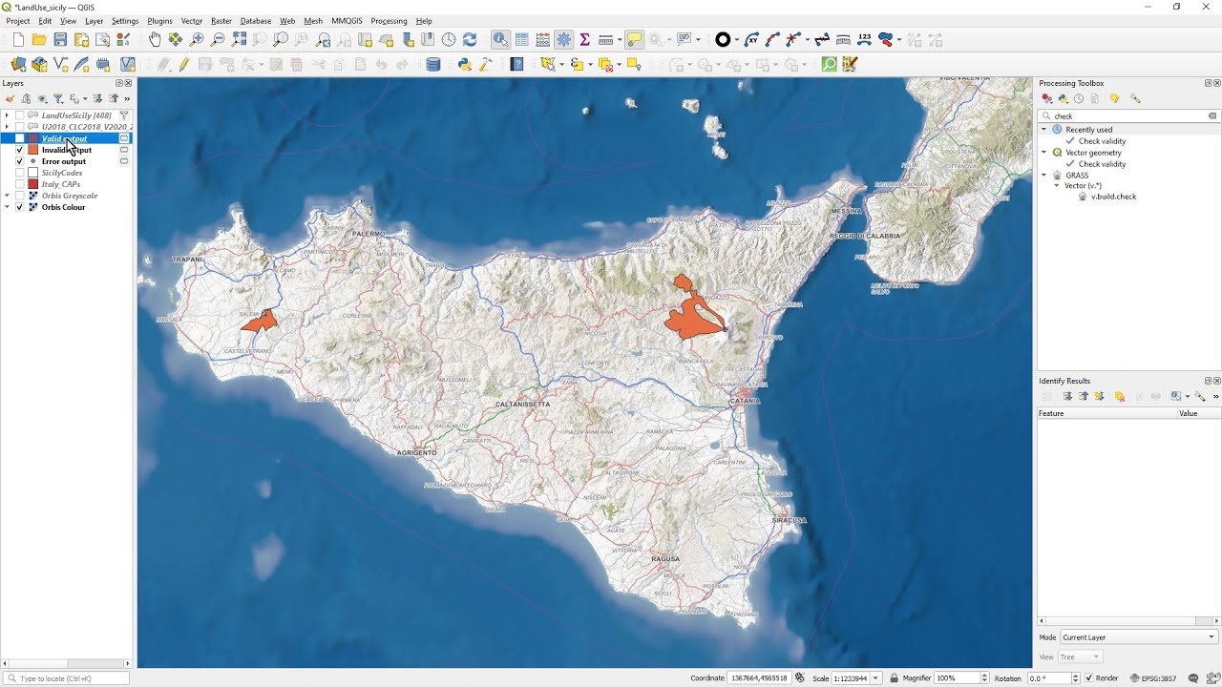Open the Python console icon
This screenshot has height=687, width=1222.
pos(465,65)
